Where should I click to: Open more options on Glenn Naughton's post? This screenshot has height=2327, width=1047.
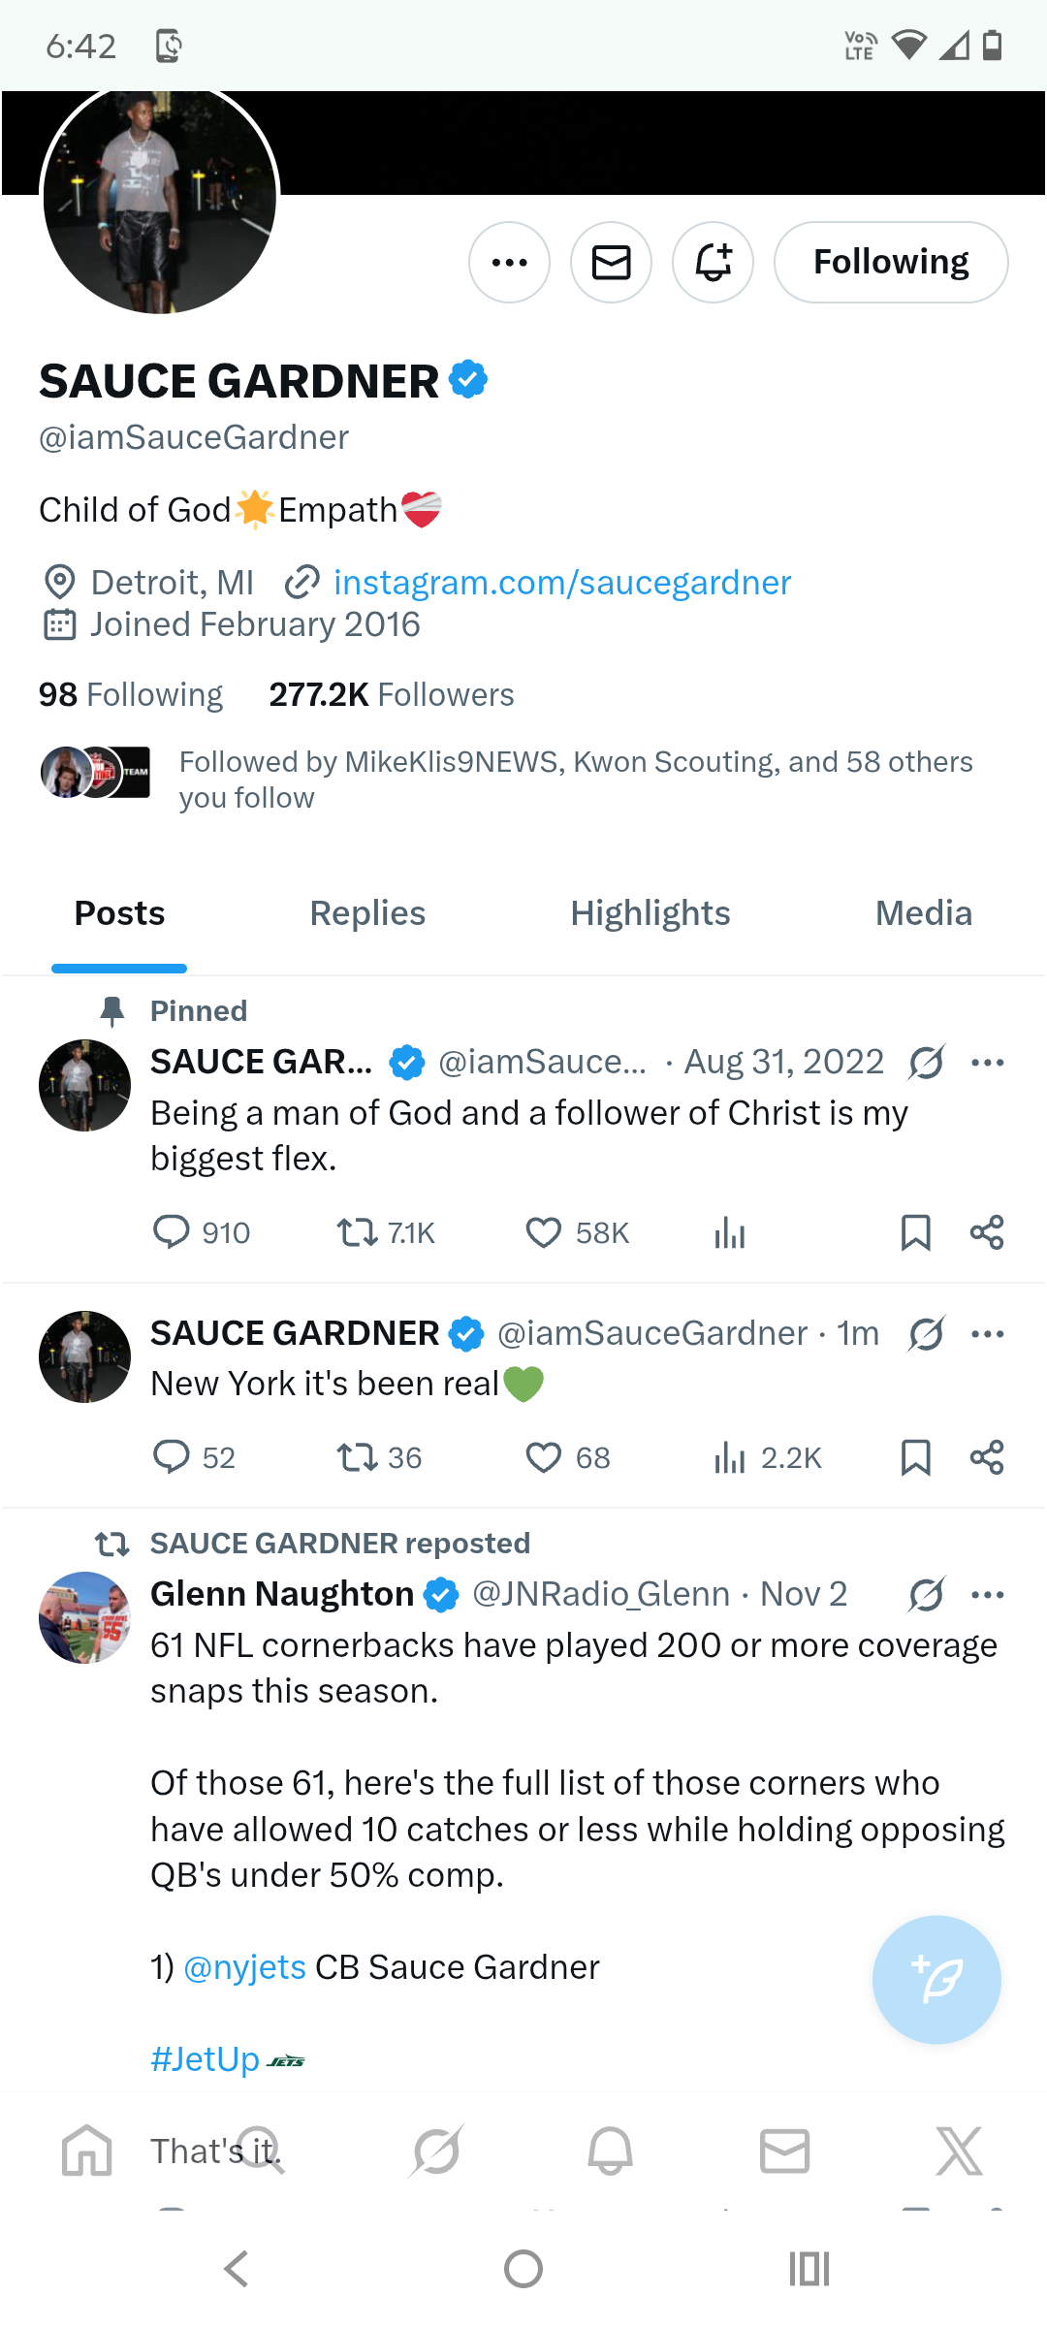[987, 1595]
